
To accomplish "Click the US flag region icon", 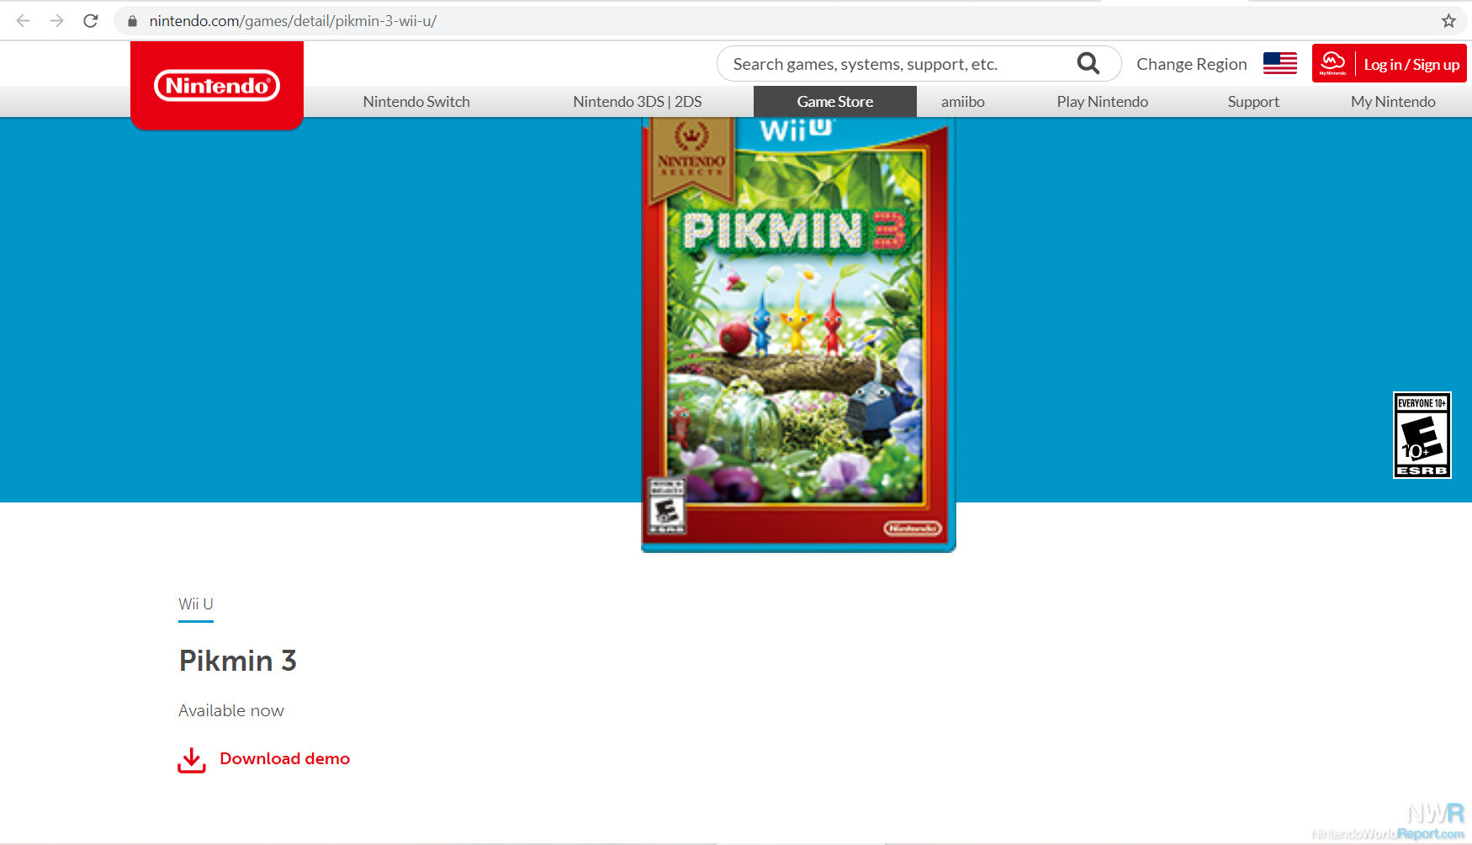I will pyautogui.click(x=1280, y=63).
